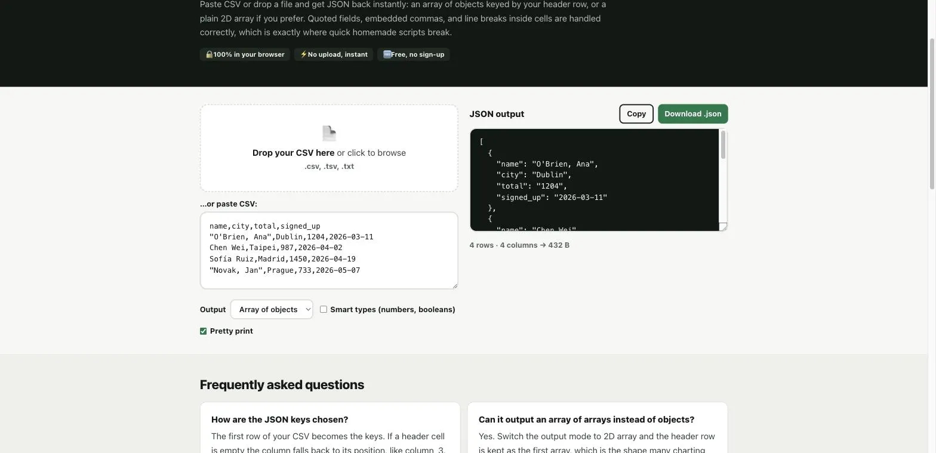Viewport: 936px width, 453px height.
Task: Click the 'Smart types (numbers, booleans)' label
Action: click(393, 309)
